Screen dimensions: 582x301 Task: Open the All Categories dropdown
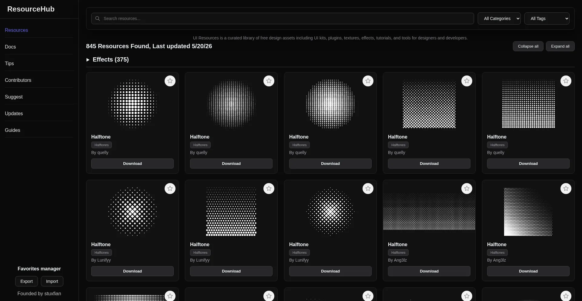(x=499, y=18)
